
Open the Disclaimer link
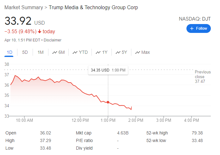tap(53, 40)
